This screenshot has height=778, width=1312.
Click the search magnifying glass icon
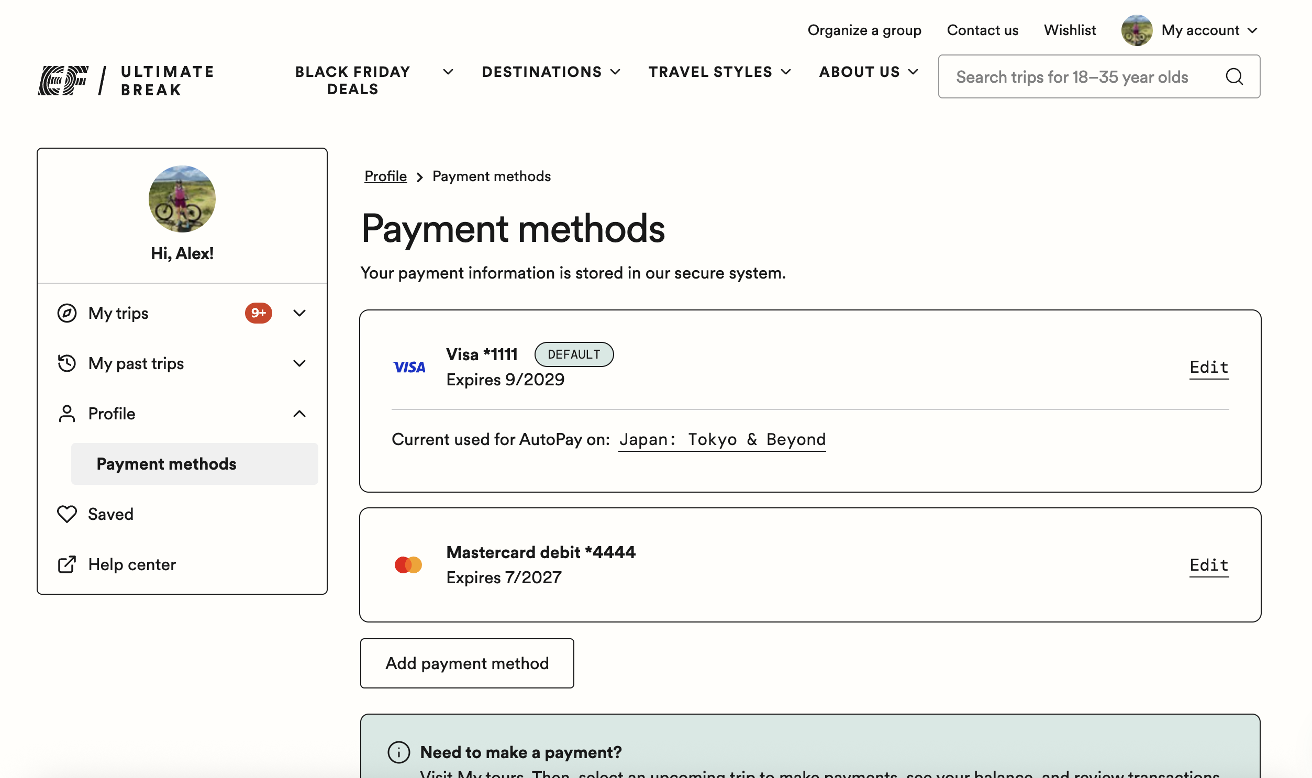(x=1235, y=76)
